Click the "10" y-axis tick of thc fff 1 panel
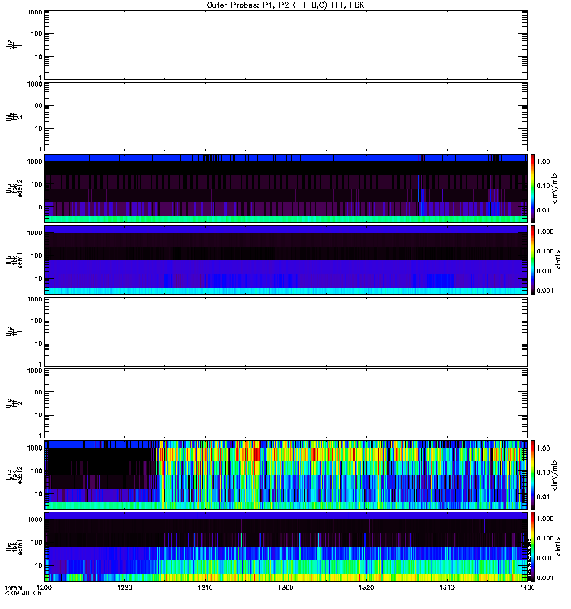The width and height of the screenshot is (571, 609). click(39, 343)
